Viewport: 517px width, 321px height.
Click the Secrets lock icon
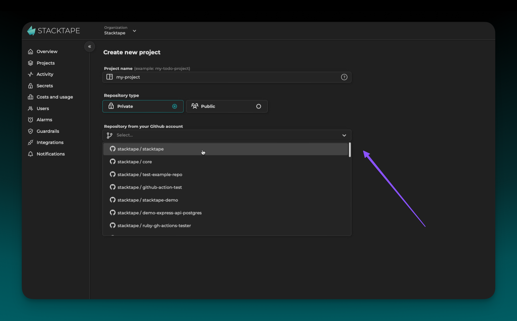click(x=31, y=86)
